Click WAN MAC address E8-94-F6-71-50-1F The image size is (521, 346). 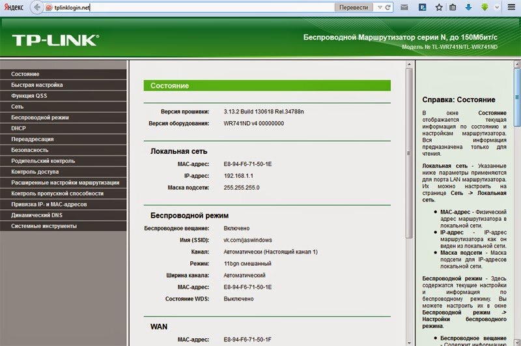point(247,339)
